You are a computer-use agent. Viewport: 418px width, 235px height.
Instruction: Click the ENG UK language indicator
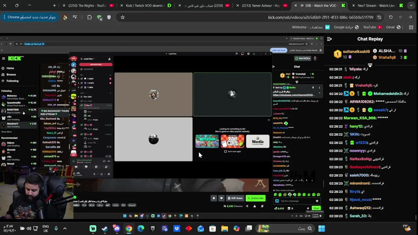coord(46,228)
